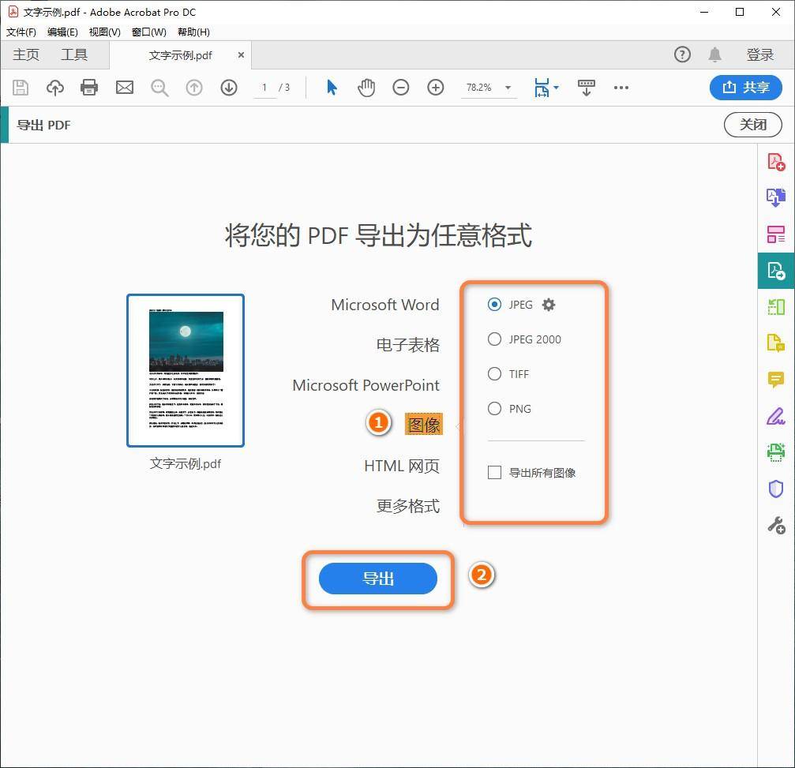Viewport: 795px width, 768px height.
Task: Click the 文字示例.pdf filename under thumbnail
Action: pos(186,463)
